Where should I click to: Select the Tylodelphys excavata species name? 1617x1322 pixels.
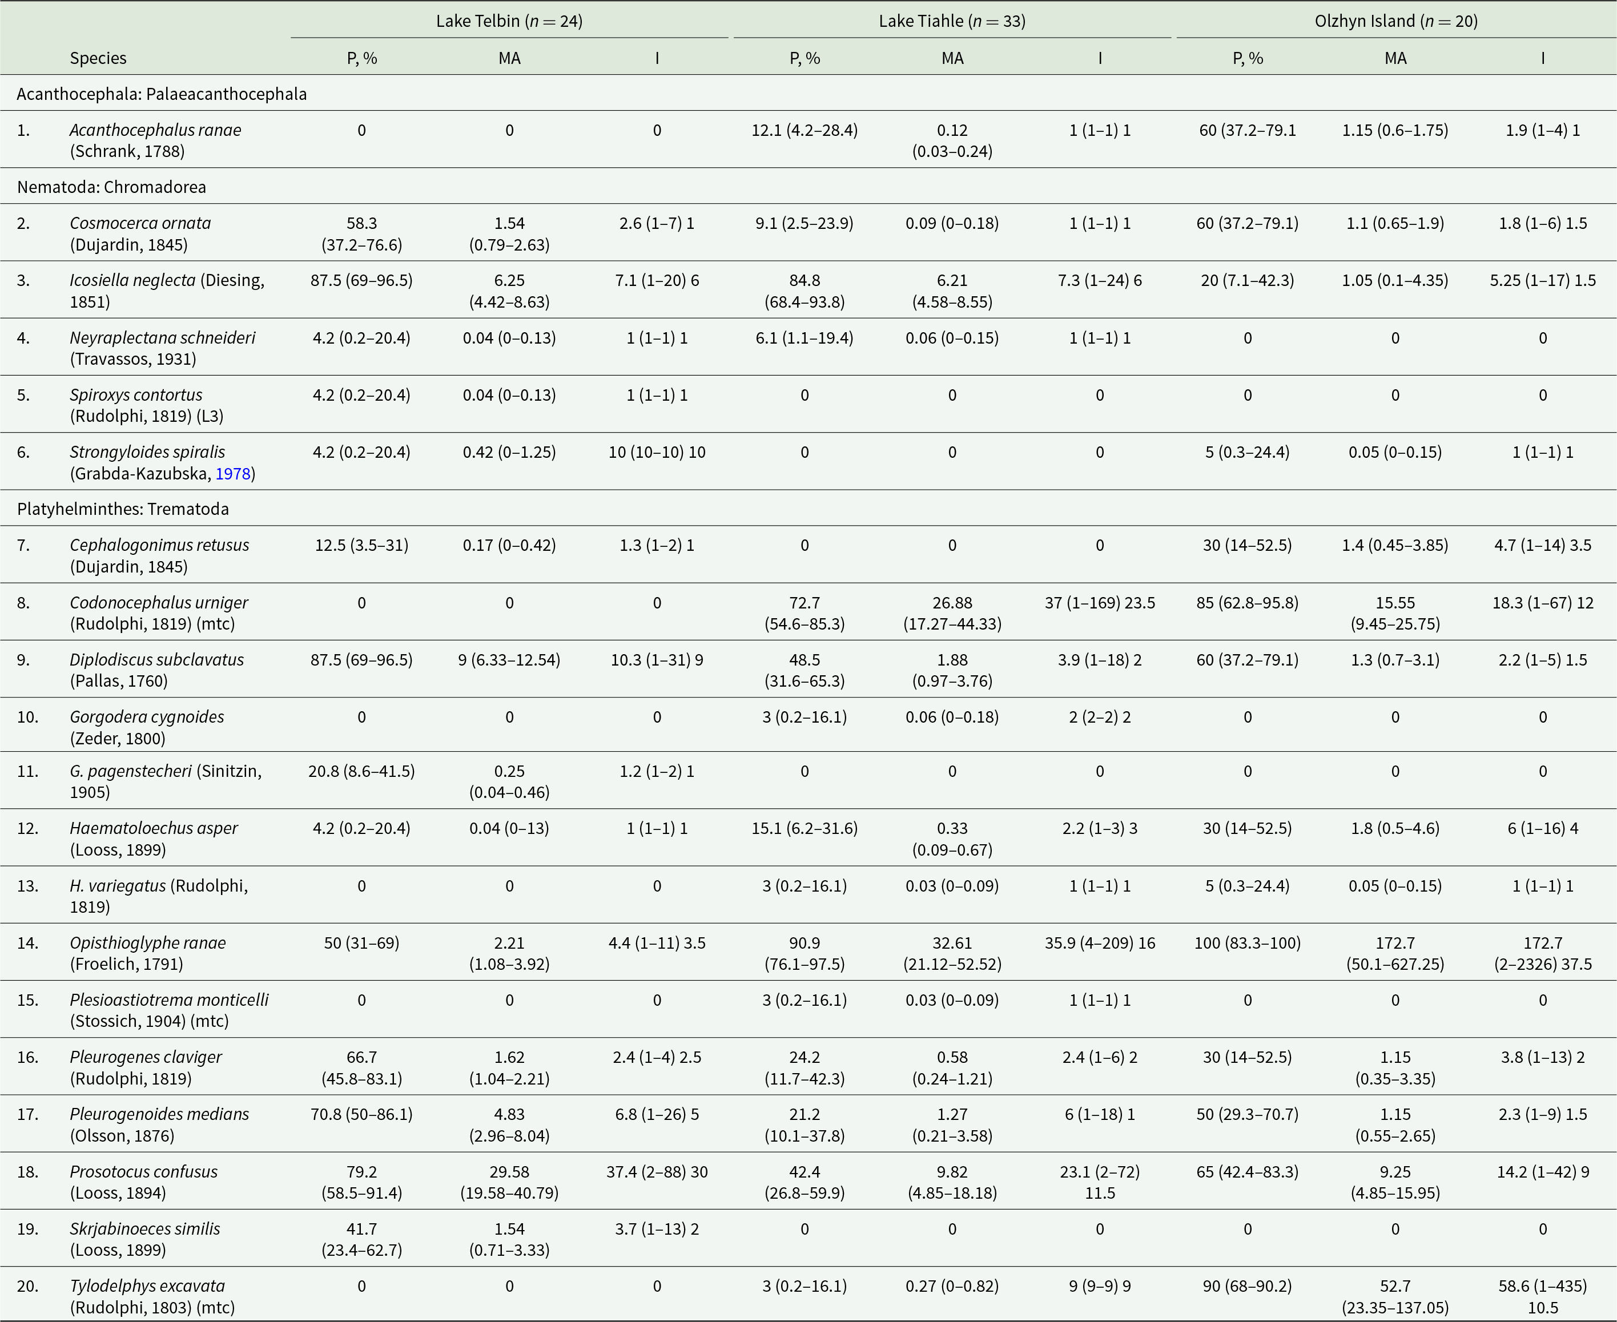pos(147,1285)
